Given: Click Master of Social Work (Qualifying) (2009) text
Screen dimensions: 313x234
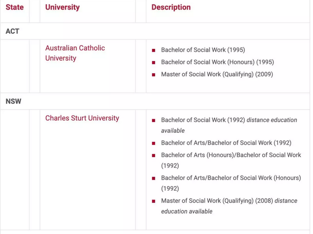Looking at the screenshot, I should [x=217, y=75].
